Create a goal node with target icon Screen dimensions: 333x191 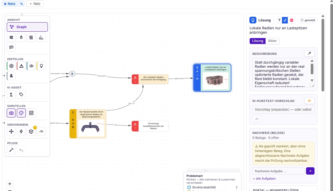11,66
